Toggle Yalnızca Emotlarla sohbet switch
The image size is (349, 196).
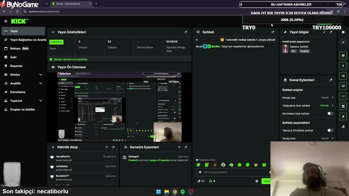330,130
